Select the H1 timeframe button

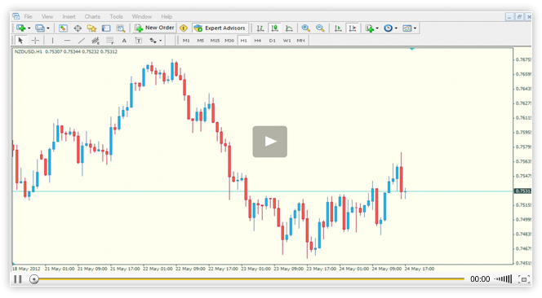(x=244, y=41)
